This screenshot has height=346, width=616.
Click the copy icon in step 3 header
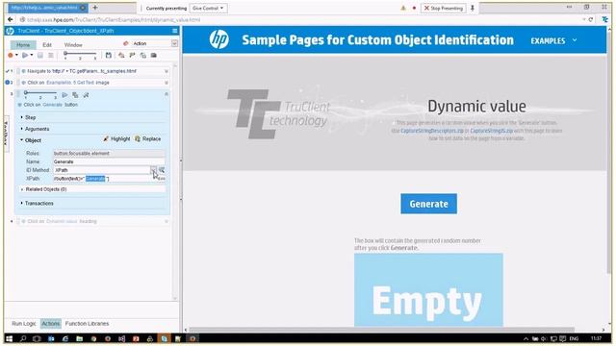(x=75, y=95)
